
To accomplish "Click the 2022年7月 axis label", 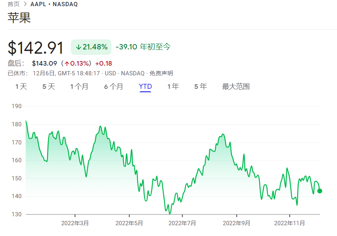I will tap(182, 223).
